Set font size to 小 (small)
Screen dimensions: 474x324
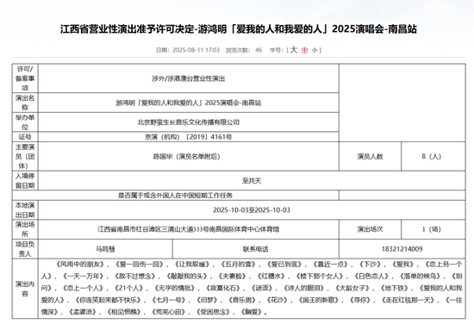click(x=315, y=51)
